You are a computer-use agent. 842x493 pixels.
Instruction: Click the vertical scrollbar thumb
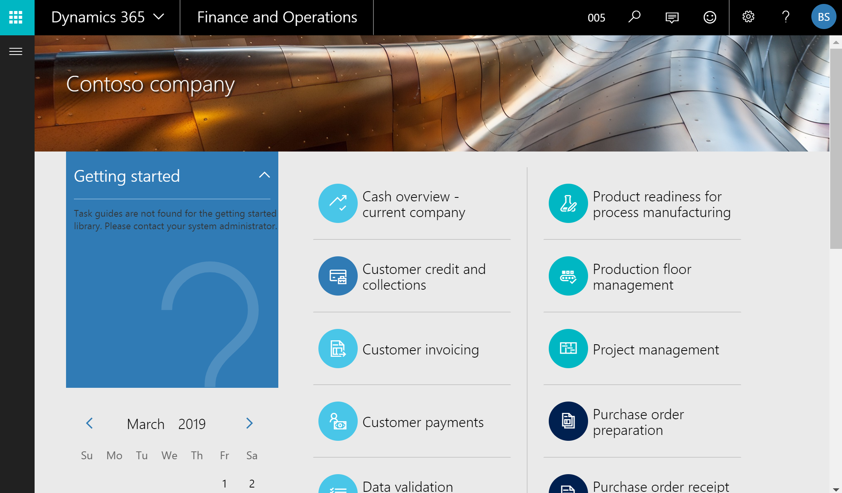(836, 148)
